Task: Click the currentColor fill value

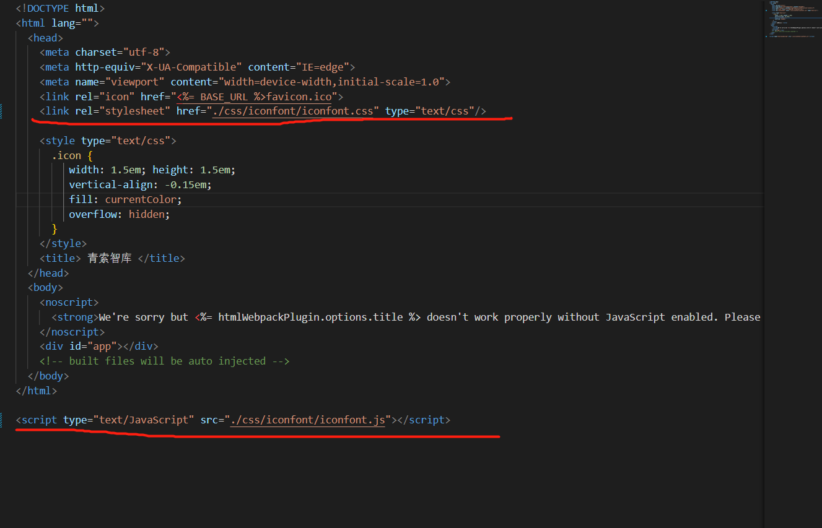Action: point(141,199)
